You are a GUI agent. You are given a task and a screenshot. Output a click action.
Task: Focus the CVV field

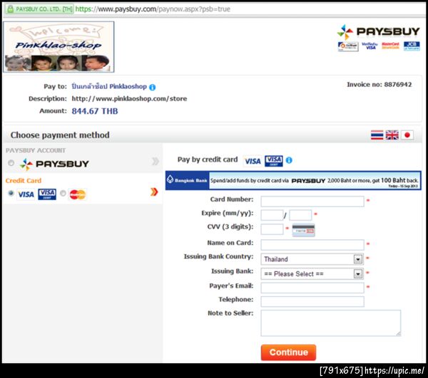[x=272, y=229]
